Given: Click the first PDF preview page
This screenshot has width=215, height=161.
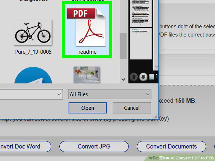Looking at the screenshot, I should 141,13.
